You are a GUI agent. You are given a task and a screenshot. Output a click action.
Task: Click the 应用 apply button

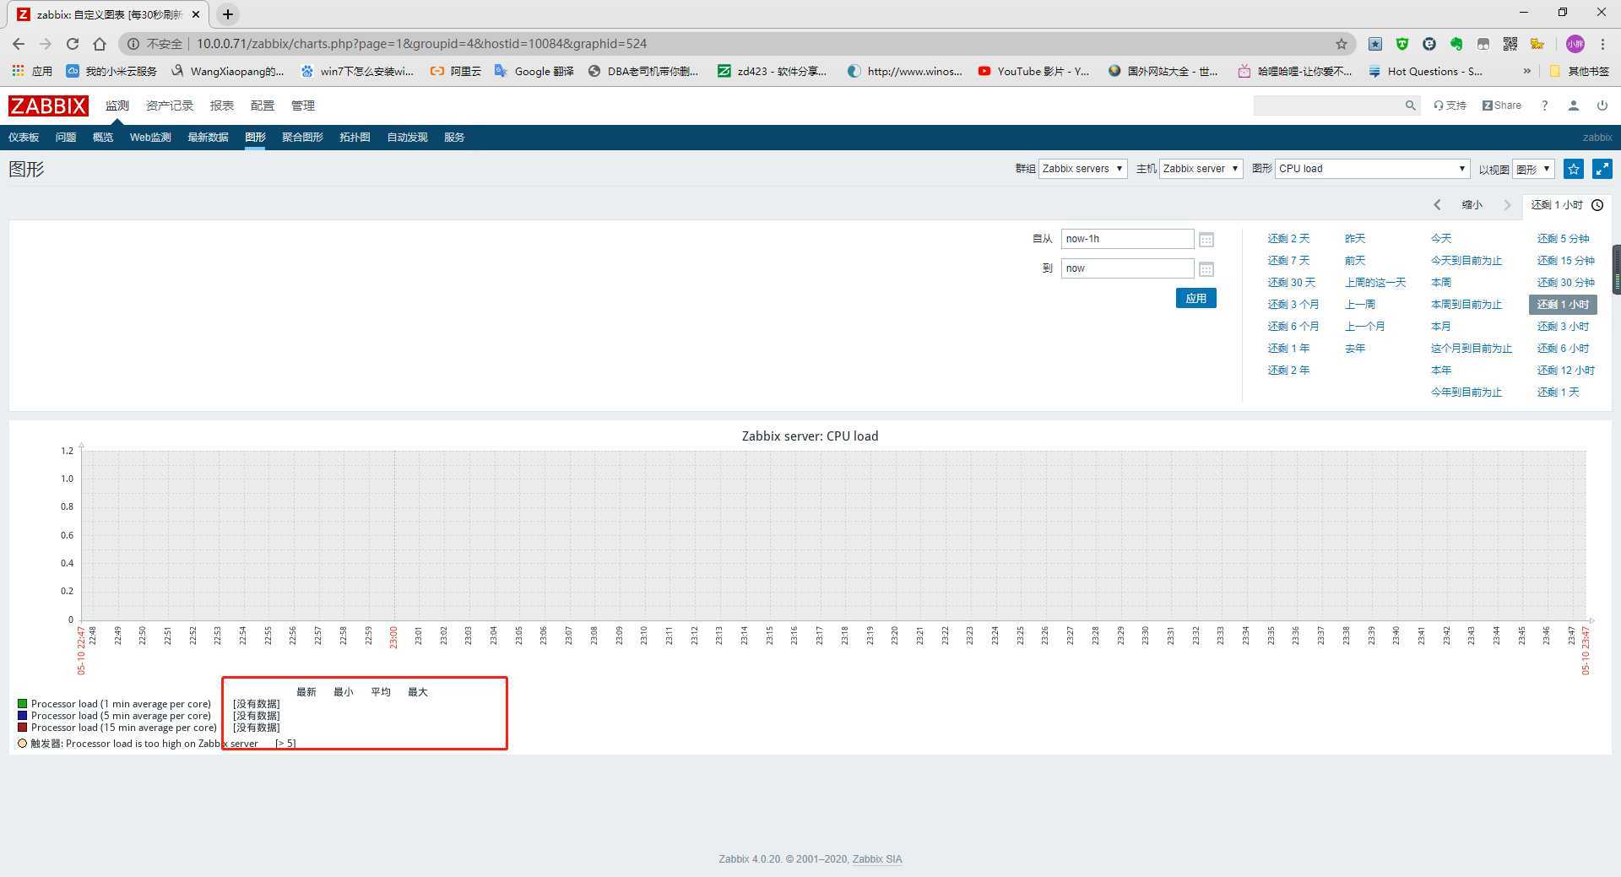(x=1195, y=298)
